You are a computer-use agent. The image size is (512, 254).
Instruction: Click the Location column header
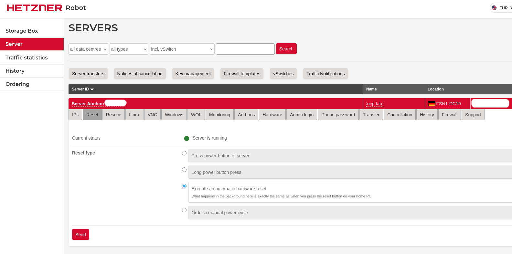[436, 89]
